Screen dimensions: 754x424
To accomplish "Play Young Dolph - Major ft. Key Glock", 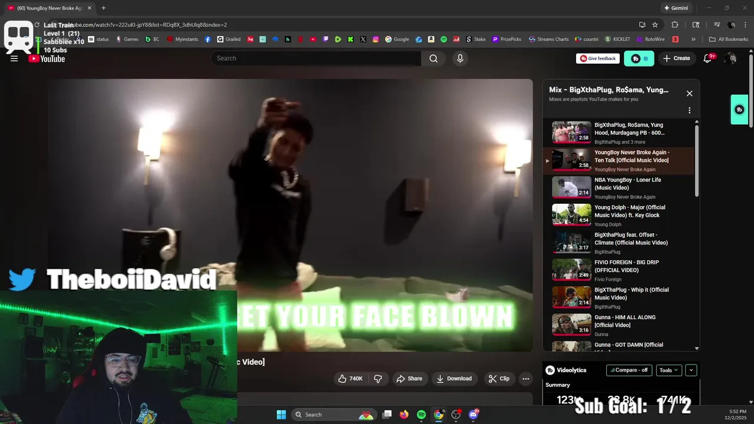I will click(620, 216).
